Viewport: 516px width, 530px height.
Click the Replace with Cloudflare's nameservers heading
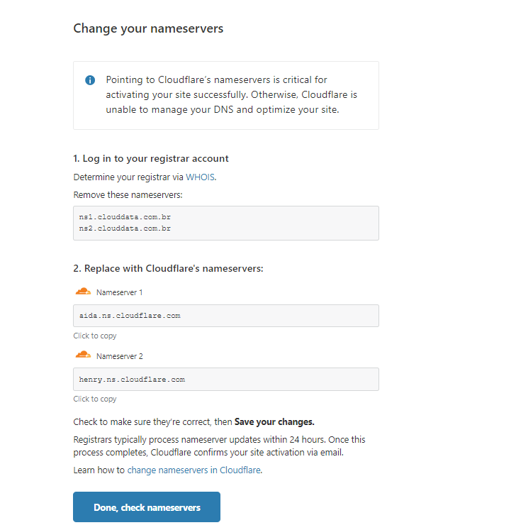click(x=168, y=269)
